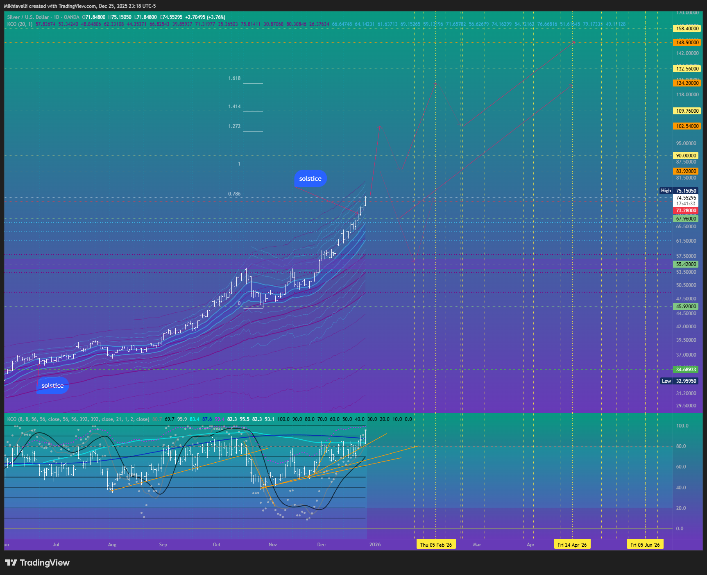This screenshot has width=707, height=575.
Task: Select the 1.272 Fibonacci level label
Action: pos(234,126)
